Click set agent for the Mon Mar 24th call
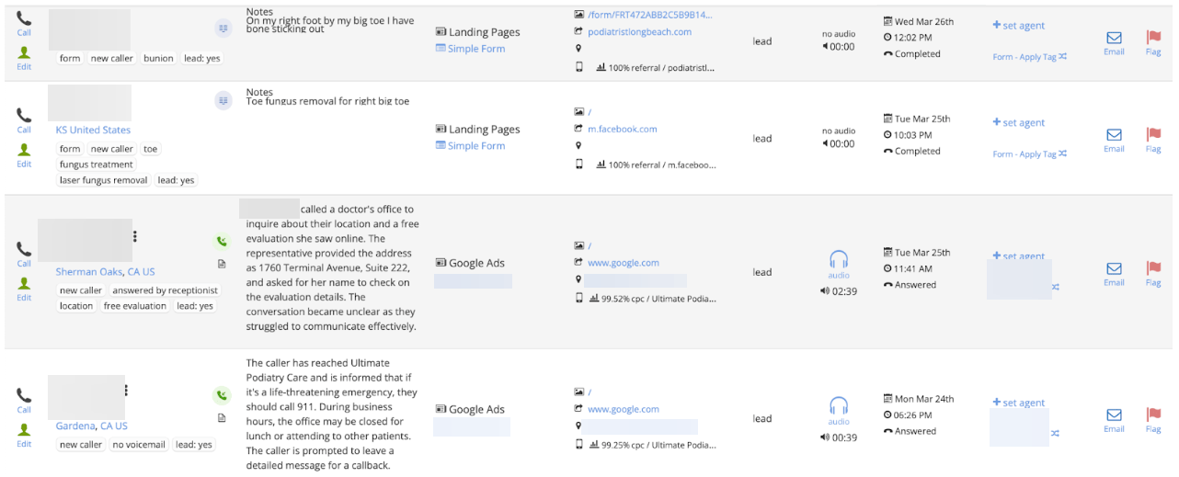The image size is (1179, 477). pyautogui.click(x=1019, y=403)
